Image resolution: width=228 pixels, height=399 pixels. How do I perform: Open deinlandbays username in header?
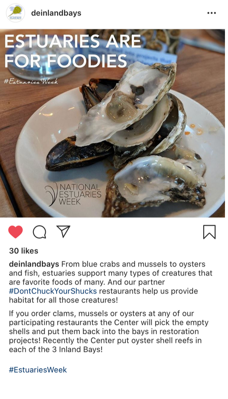[56, 13]
